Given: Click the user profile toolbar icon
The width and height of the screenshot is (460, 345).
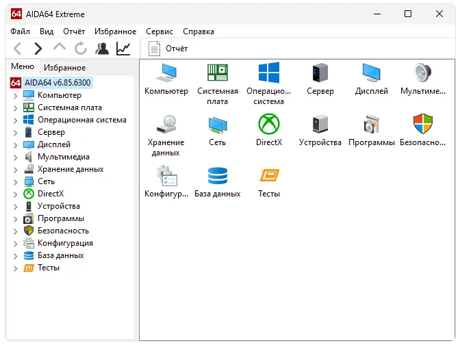Looking at the screenshot, I should pyautogui.click(x=102, y=49).
